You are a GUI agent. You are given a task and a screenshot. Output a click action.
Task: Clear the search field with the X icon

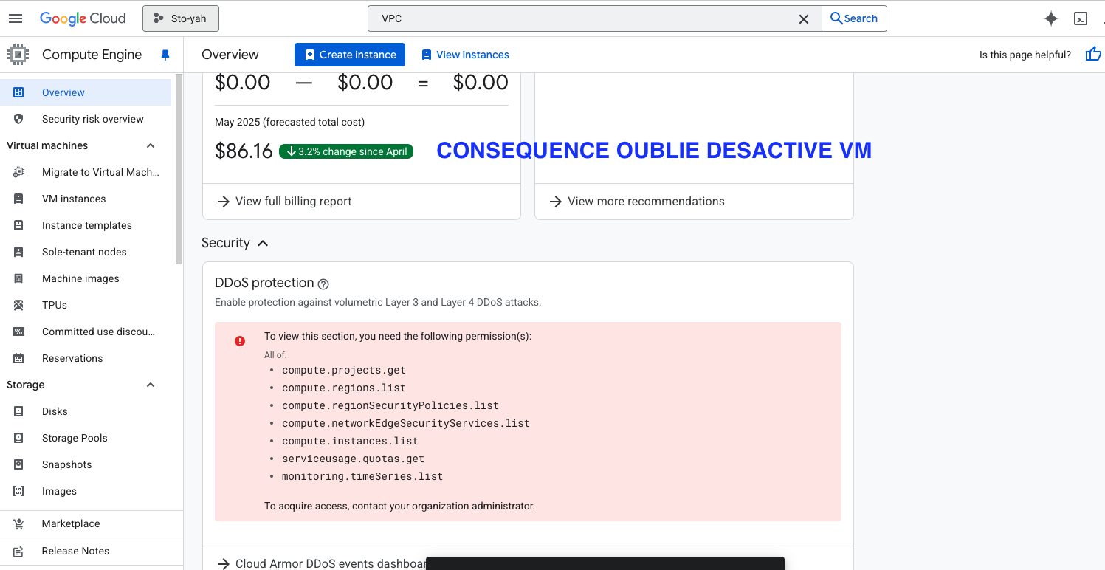[x=804, y=18]
